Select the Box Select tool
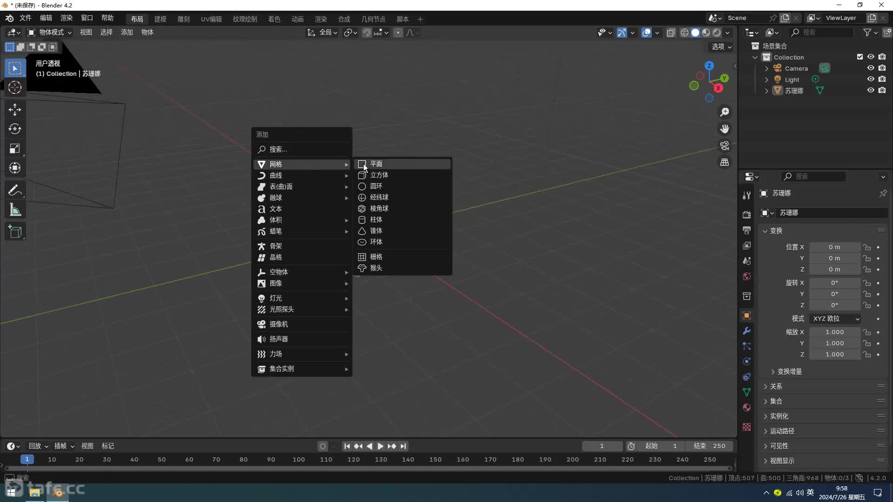Screen dimensions: 893x502 (x=15, y=68)
